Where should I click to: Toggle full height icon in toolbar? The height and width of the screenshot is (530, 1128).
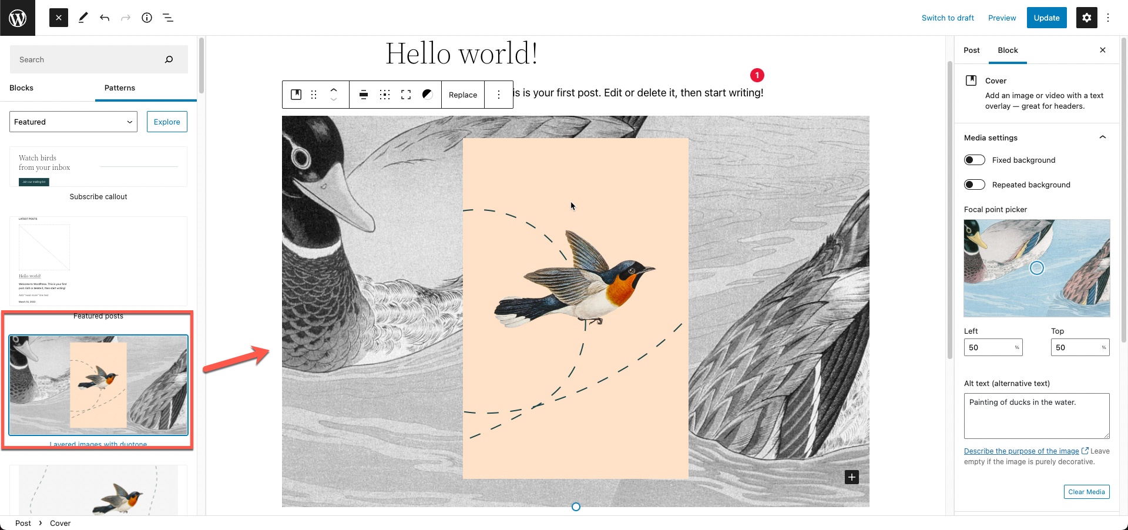click(x=406, y=95)
